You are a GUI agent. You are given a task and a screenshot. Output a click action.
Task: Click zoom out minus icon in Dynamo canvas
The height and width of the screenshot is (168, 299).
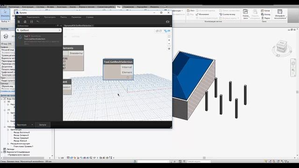pyautogui.click(x=169, y=44)
